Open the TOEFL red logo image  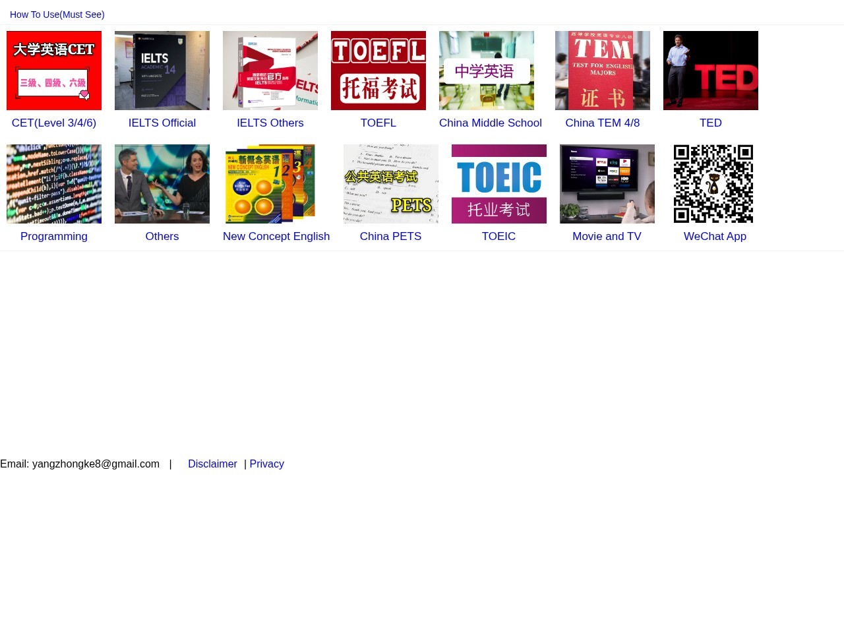(x=378, y=71)
